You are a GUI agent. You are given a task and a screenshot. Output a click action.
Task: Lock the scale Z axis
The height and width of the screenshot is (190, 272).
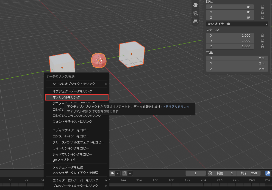[x=262, y=46]
